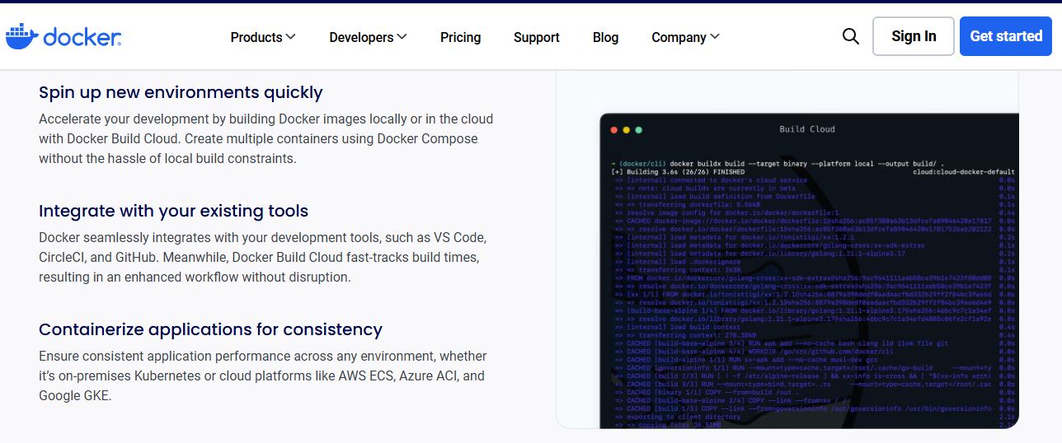Expand the Products dropdown menu

coord(263,37)
